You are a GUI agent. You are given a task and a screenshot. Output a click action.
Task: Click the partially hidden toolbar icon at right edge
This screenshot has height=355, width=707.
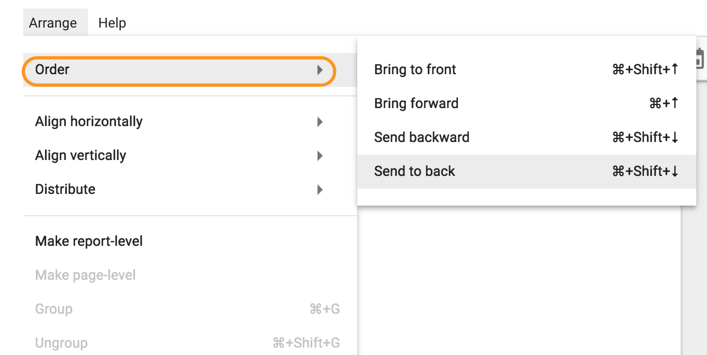click(x=700, y=58)
